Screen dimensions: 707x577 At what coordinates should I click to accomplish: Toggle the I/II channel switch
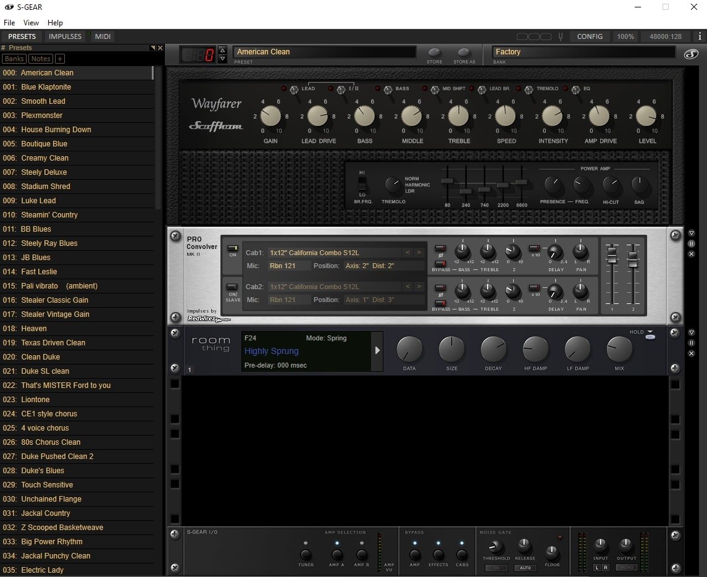(x=341, y=90)
